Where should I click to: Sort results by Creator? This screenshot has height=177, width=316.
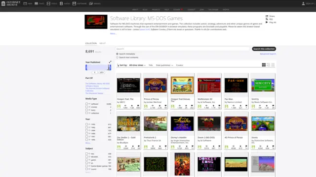point(180,65)
